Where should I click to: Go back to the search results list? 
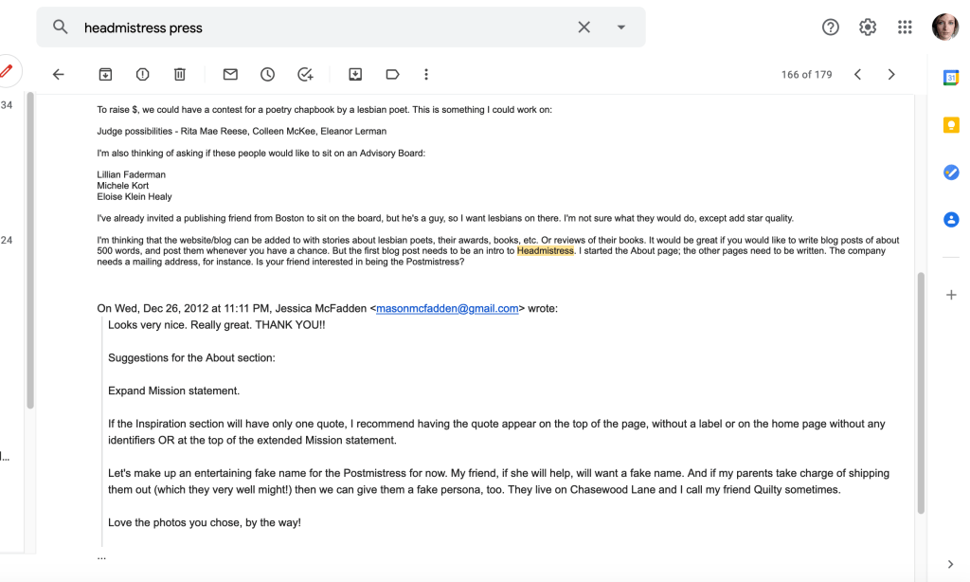pos(59,74)
